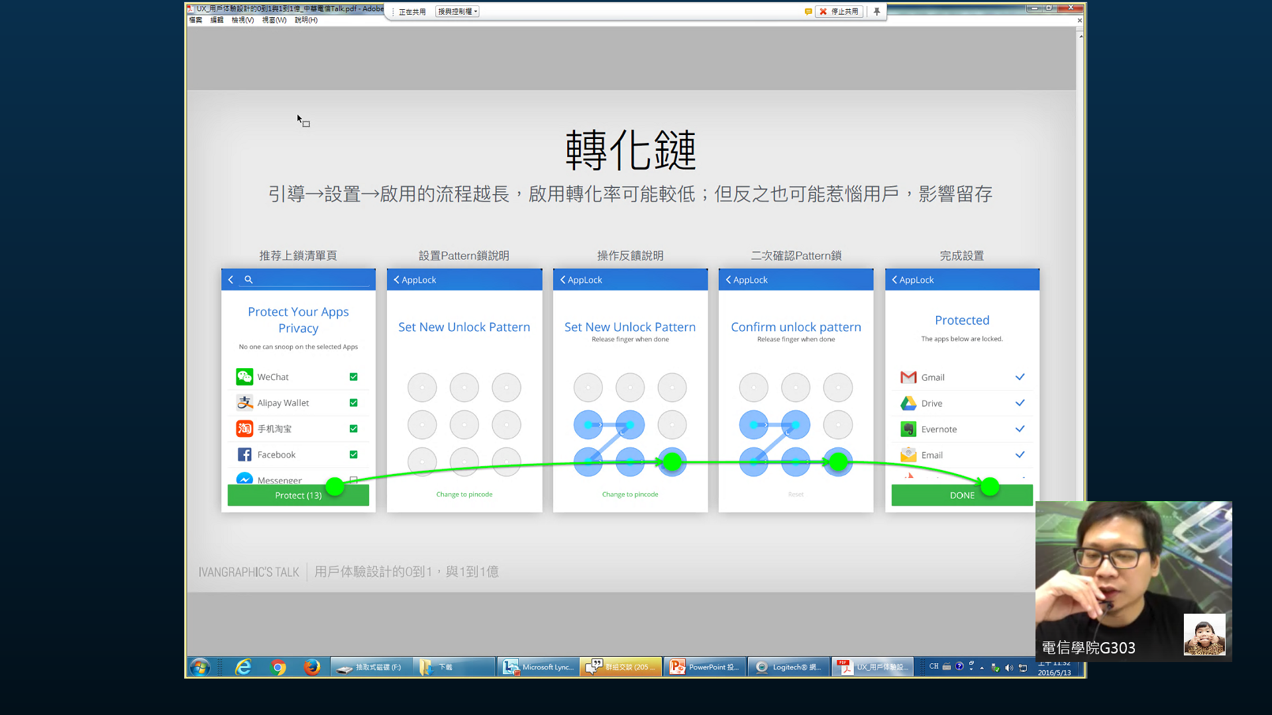
Task: Open the 授與控制權 dropdown
Action: tap(457, 11)
